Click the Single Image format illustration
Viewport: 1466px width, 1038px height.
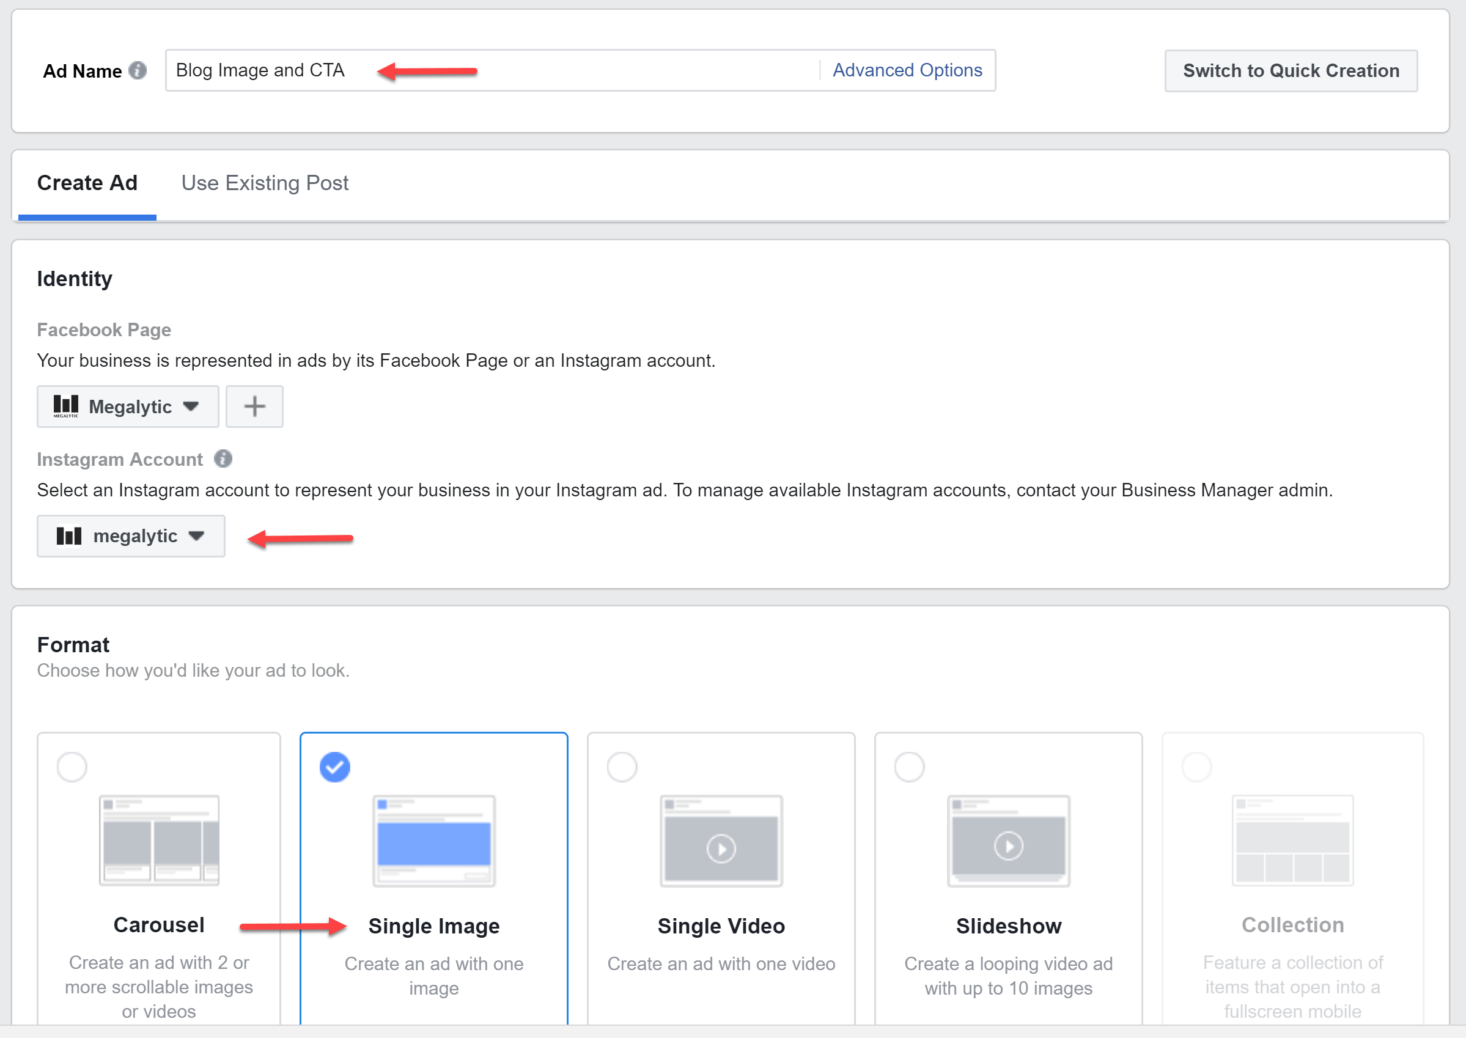tap(434, 840)
